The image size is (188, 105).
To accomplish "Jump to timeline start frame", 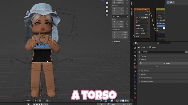I will coord(34,104).
